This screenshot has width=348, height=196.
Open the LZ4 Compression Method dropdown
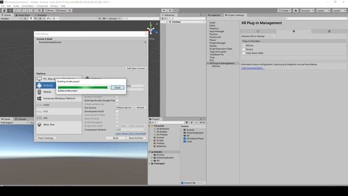pyautogui.click(x=130, y=130)
